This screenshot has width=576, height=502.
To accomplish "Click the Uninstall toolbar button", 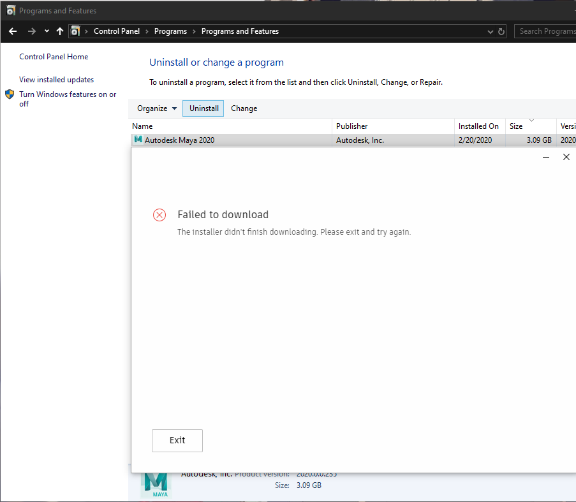I will click(203, 108).
